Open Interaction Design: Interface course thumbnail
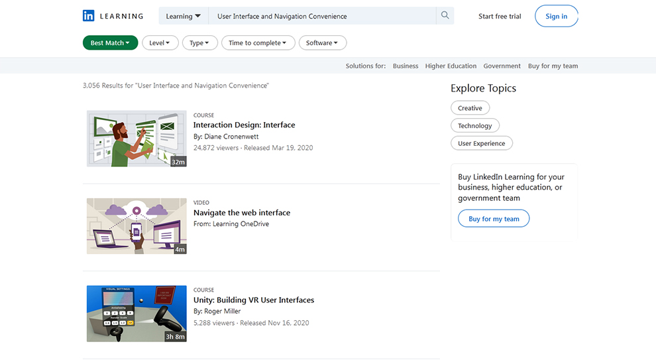The image size is (656, 362). click(137, 139)
